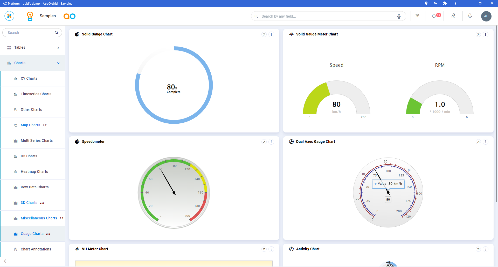
Task: Open AU user avatar menu
Action: click(x=486, y=16)
